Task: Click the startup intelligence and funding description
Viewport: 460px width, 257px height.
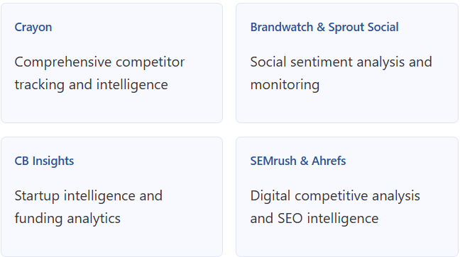Action: (88, 207)
